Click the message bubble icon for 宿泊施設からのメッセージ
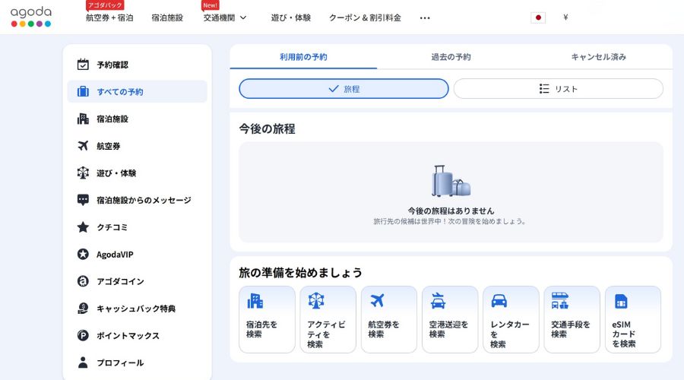This screenshot has width=684, height=380. tap(83, 200)
